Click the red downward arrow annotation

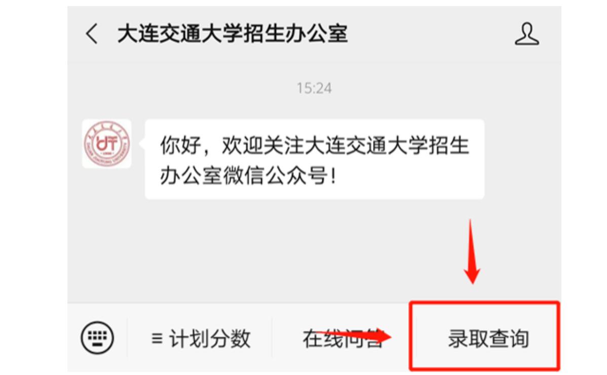tap(472, 251)
